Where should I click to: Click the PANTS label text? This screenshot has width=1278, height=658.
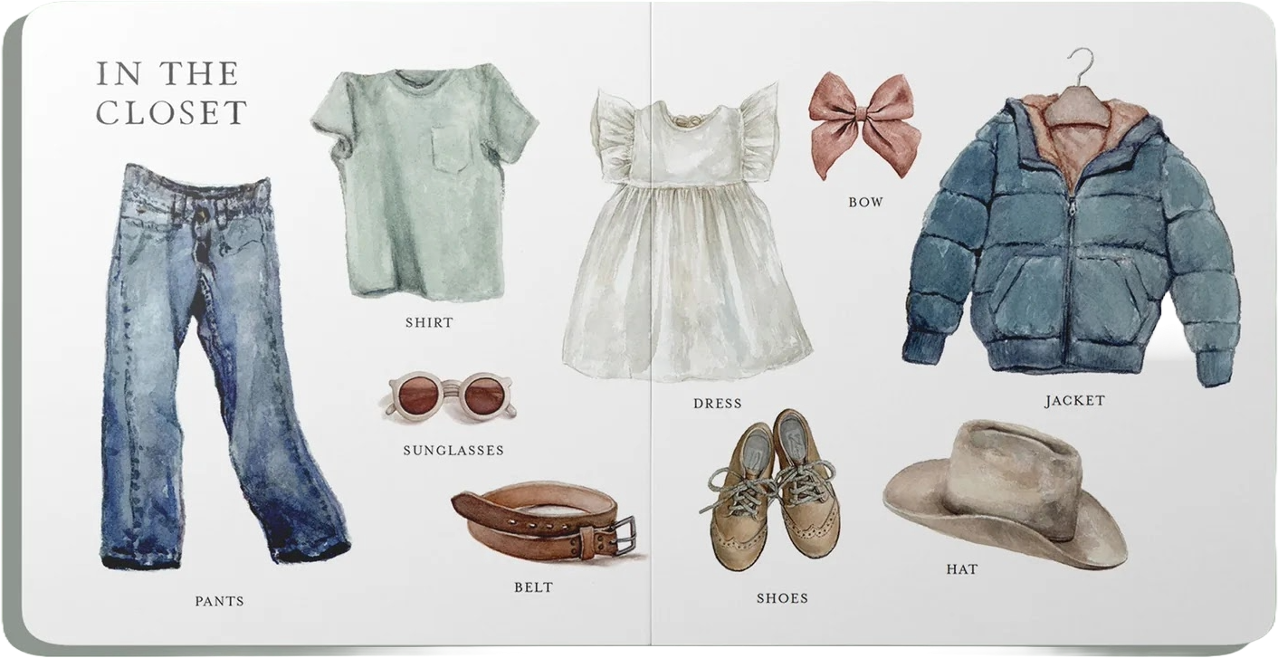pyautogui.click(x=219, y=601)
